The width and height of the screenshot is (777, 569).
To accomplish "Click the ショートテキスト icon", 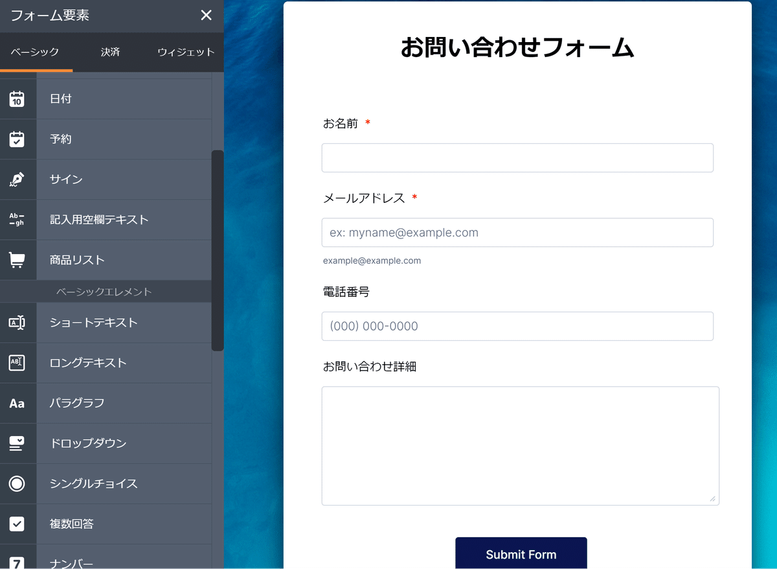I will point(17,322).
